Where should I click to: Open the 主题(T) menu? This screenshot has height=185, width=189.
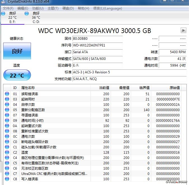click(x=53, y=8)
